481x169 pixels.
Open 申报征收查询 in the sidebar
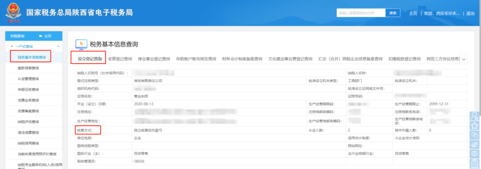(x=28, y=89)
